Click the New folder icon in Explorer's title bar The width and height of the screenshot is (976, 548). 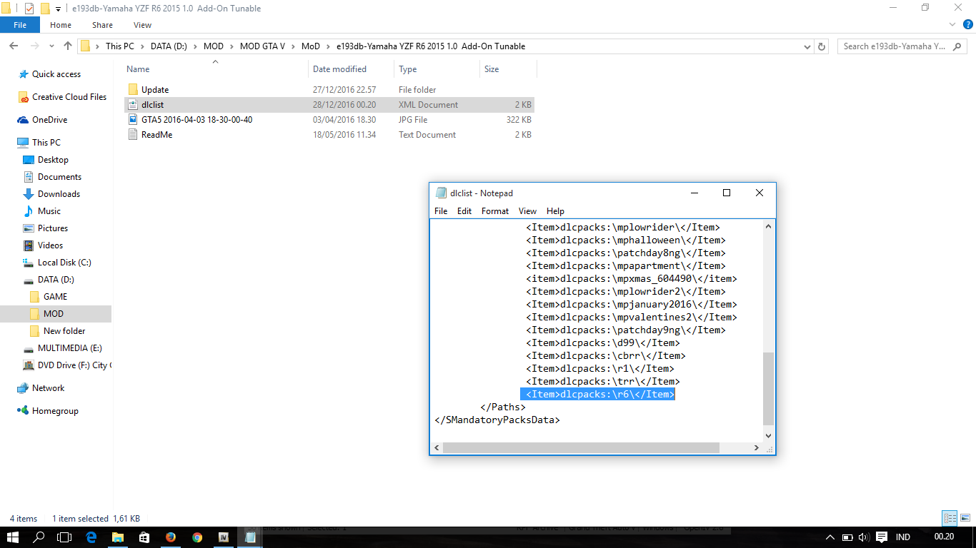[44, 9]
